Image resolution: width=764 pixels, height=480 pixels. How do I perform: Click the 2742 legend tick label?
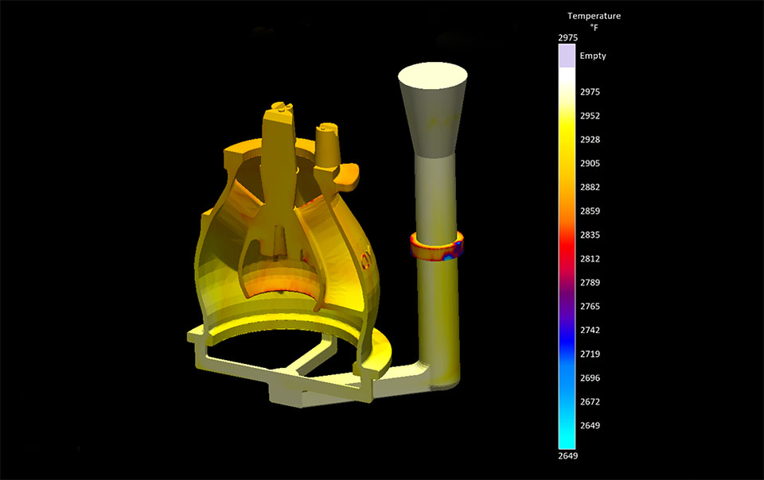click(590, 331)
